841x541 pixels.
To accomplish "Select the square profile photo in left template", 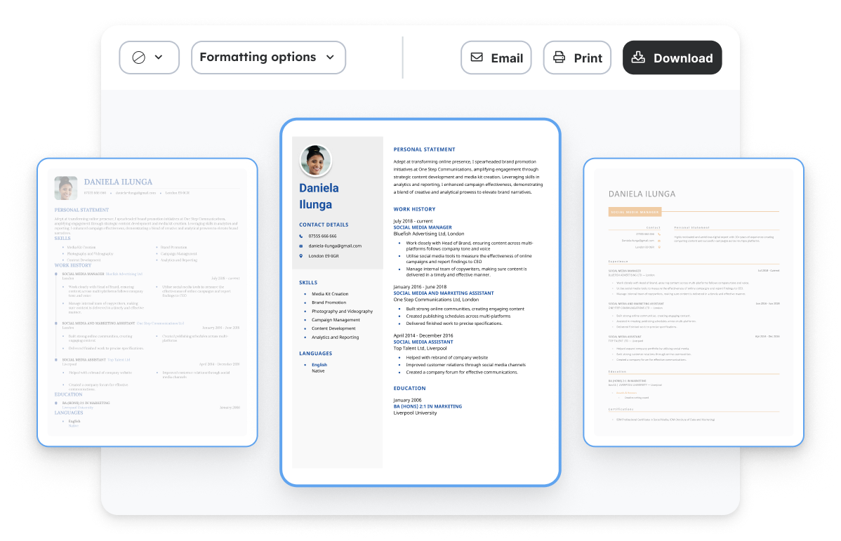I will pos(66,188).
